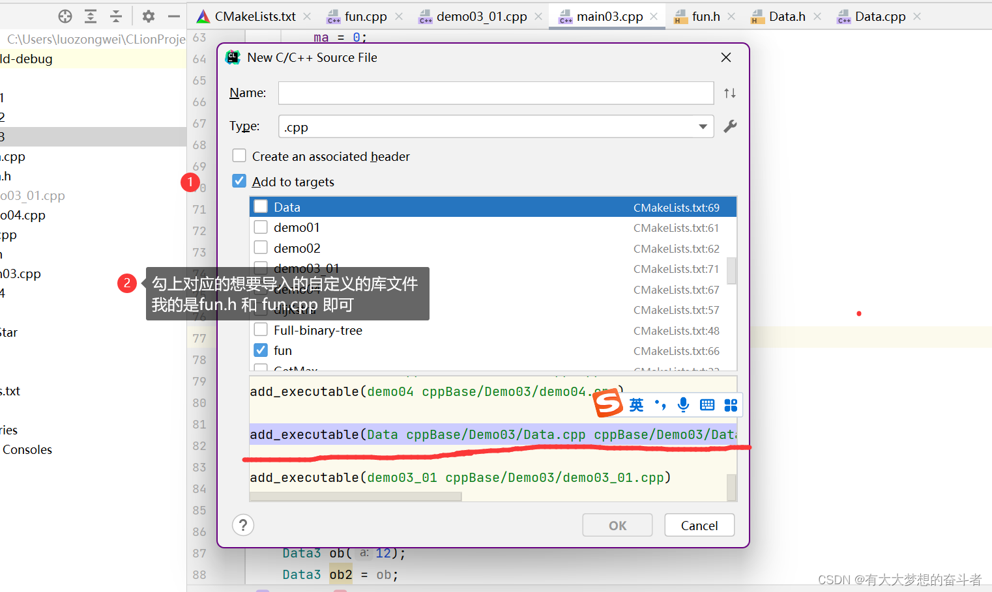Close the demo03_01.cpp editor tab

pyautogui.click(x=538, y=16)
